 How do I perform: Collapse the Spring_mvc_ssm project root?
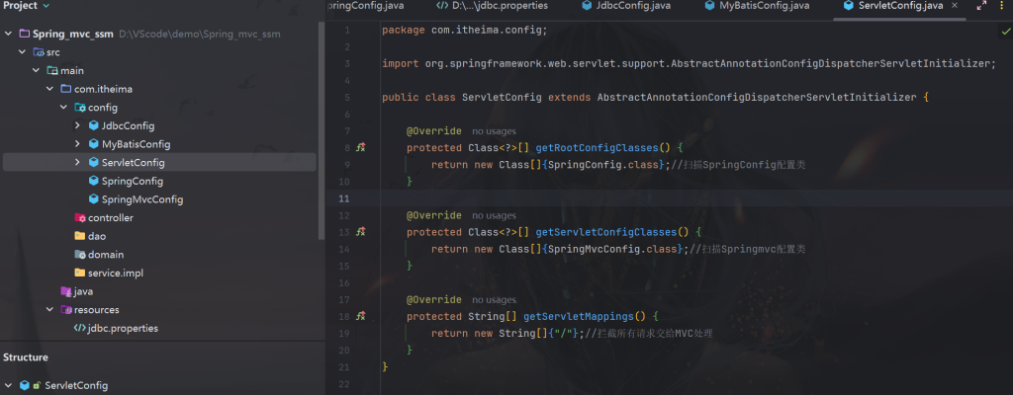[x=9, y=34]
